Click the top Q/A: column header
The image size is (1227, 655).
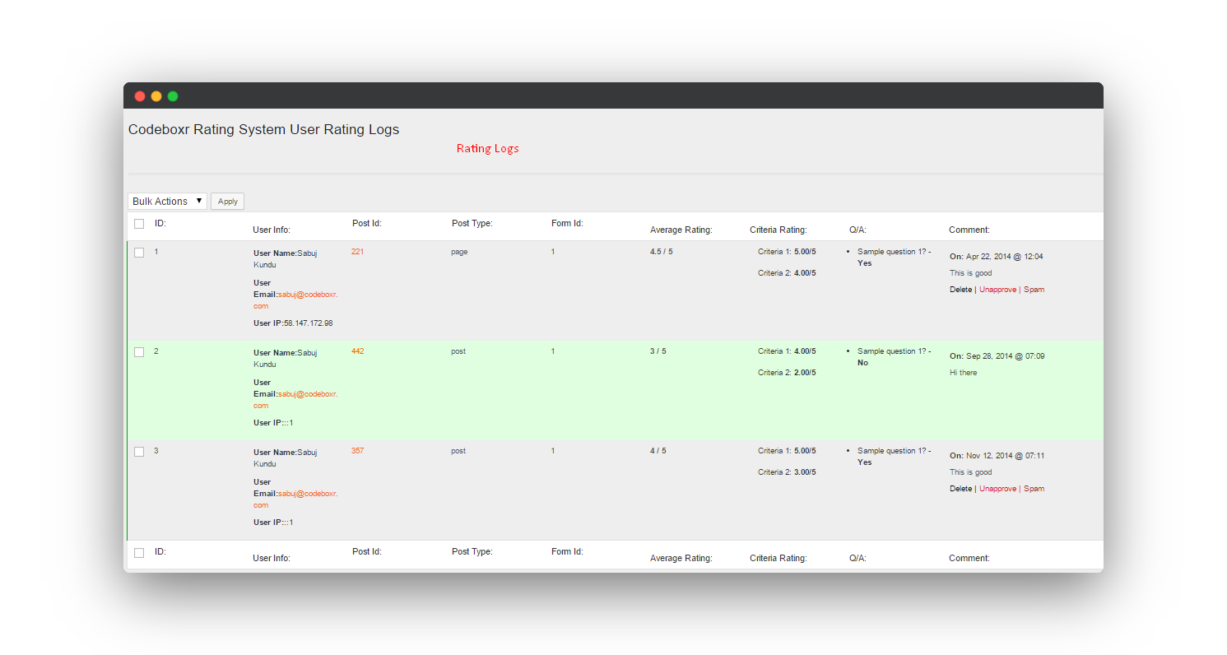(x=858, y=230)
